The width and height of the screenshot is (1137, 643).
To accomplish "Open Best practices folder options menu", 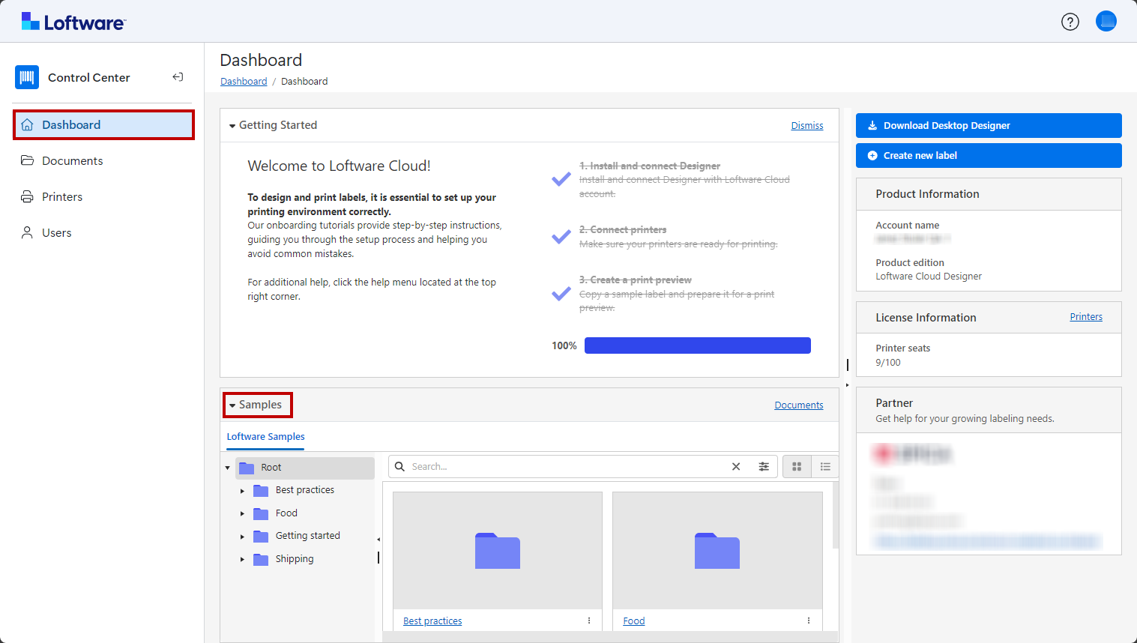I will [589, 621].
